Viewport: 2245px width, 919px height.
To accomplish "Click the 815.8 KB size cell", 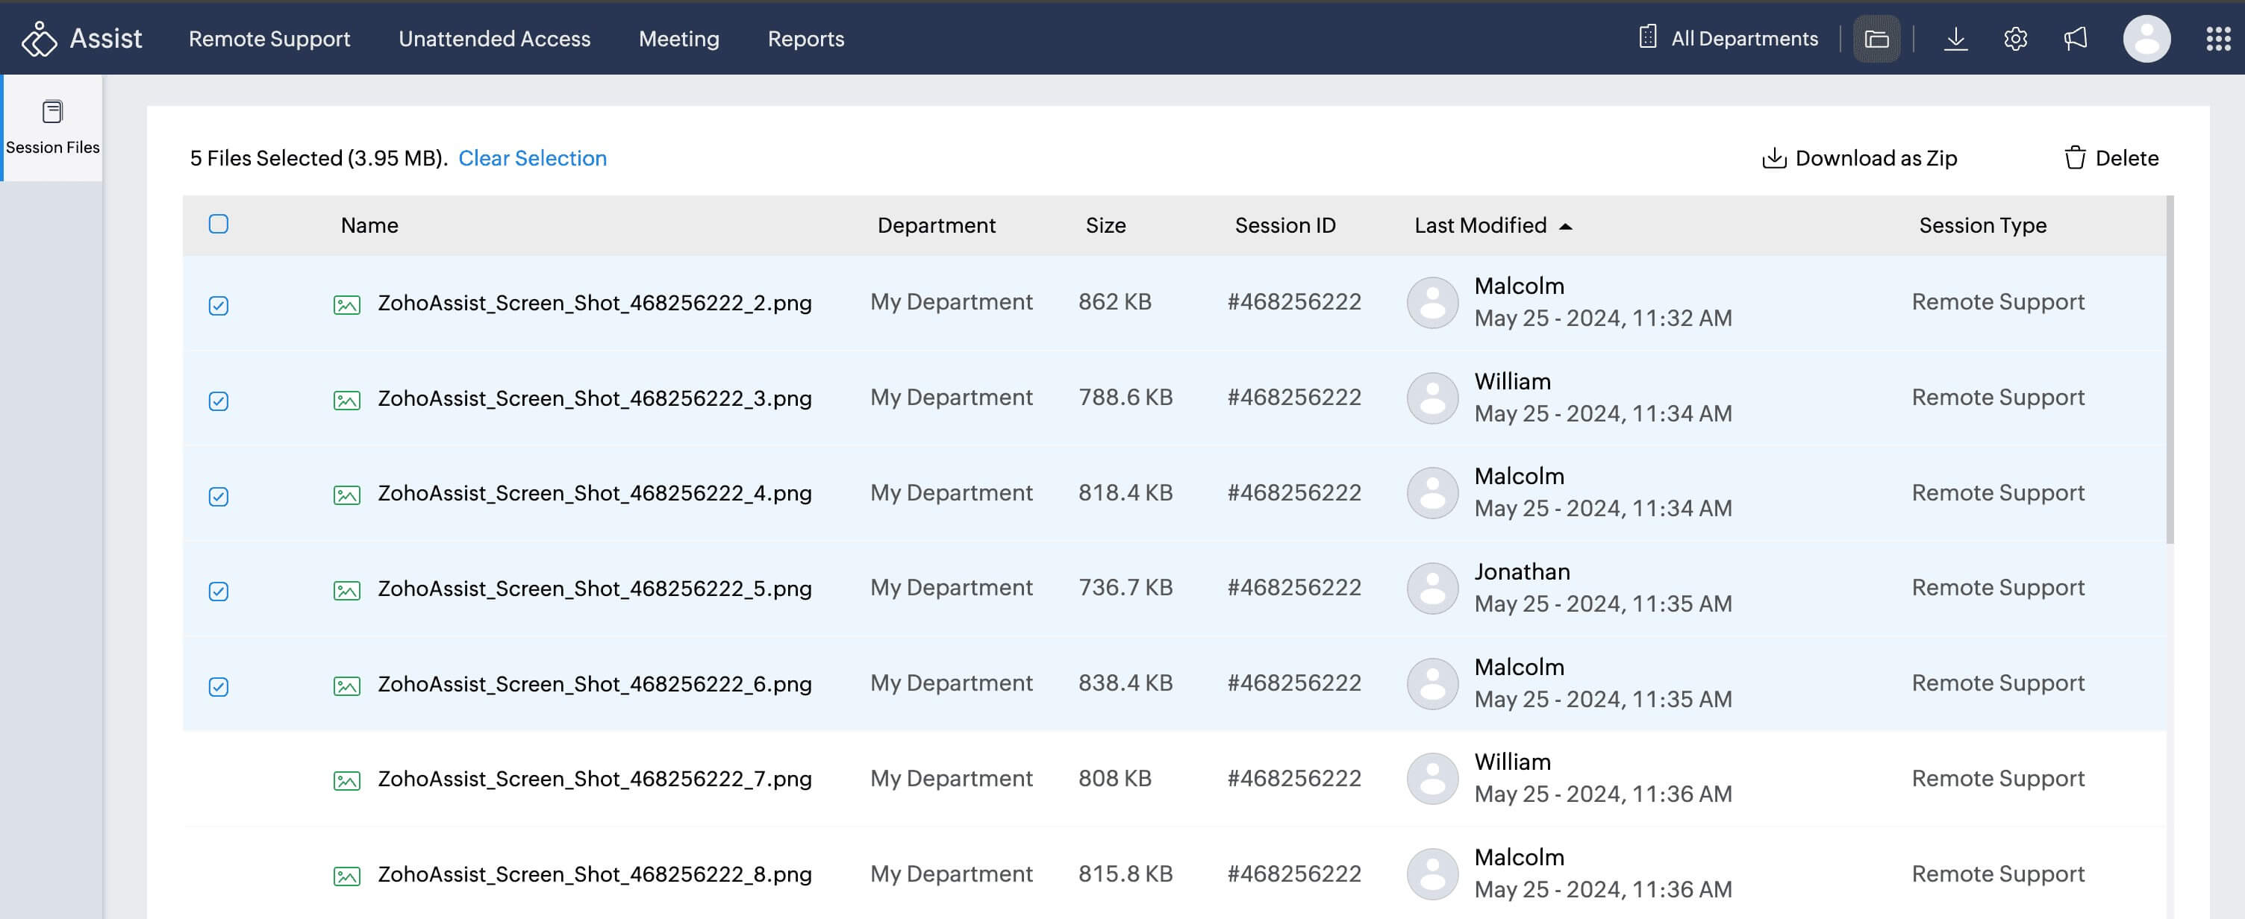I will 1125,873.
